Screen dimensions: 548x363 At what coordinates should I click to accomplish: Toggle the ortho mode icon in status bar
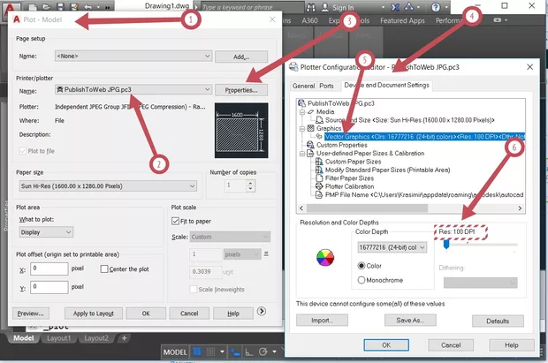click(249, 352)
